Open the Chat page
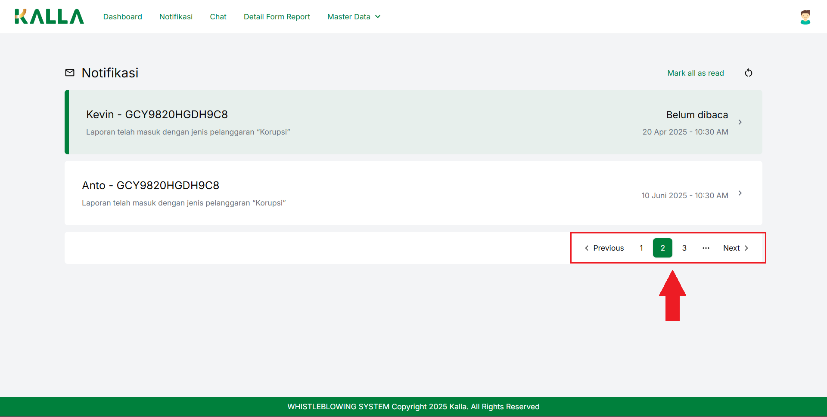 tap(218, 17)
